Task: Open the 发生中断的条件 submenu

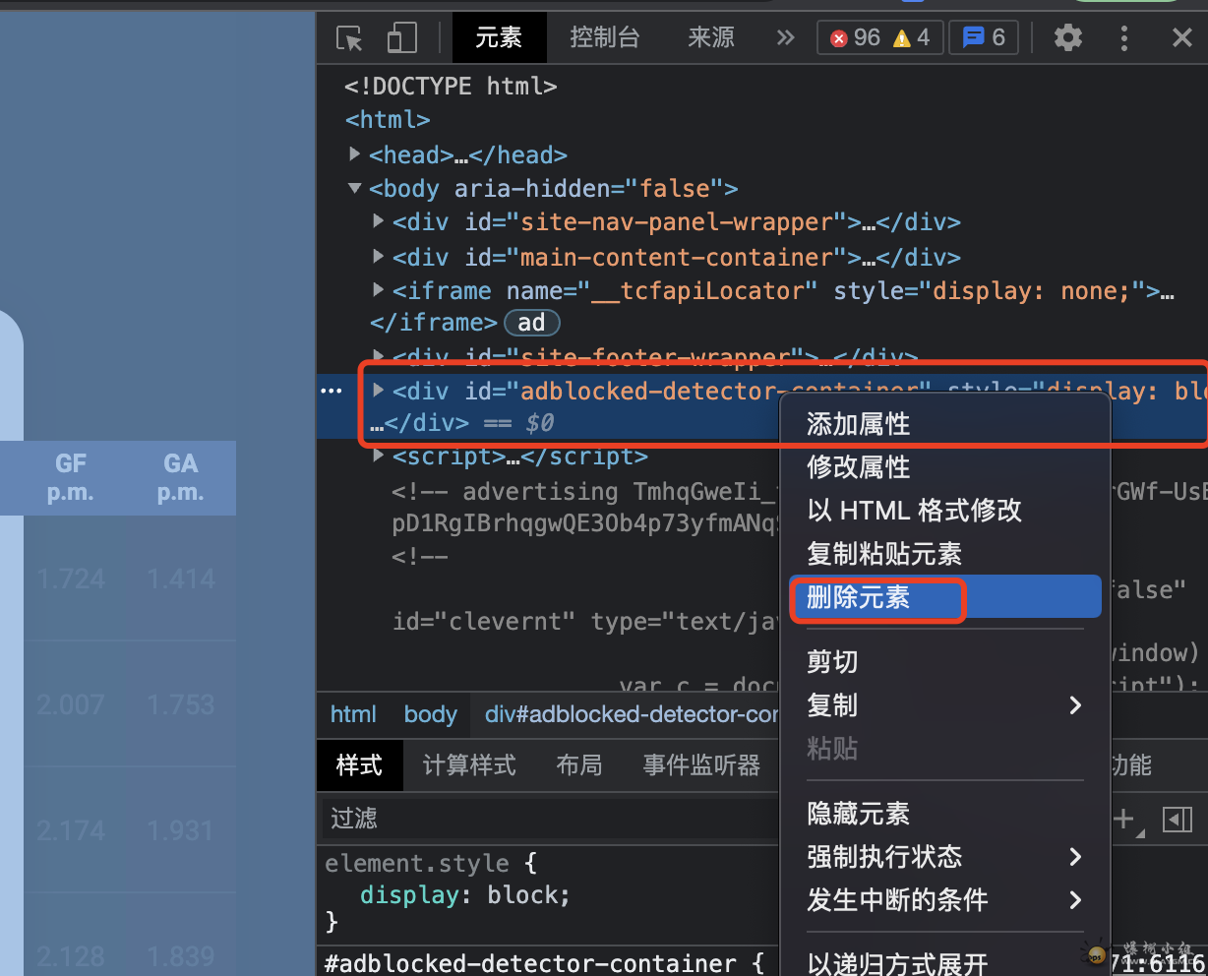Action: tap(944, 900)
